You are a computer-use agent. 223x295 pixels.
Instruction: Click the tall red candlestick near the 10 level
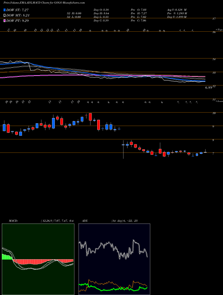click(90, 117)
